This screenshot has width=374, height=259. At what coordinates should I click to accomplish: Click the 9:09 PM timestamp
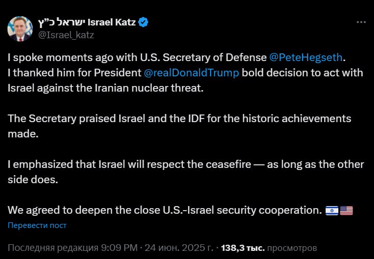[119, 248]
